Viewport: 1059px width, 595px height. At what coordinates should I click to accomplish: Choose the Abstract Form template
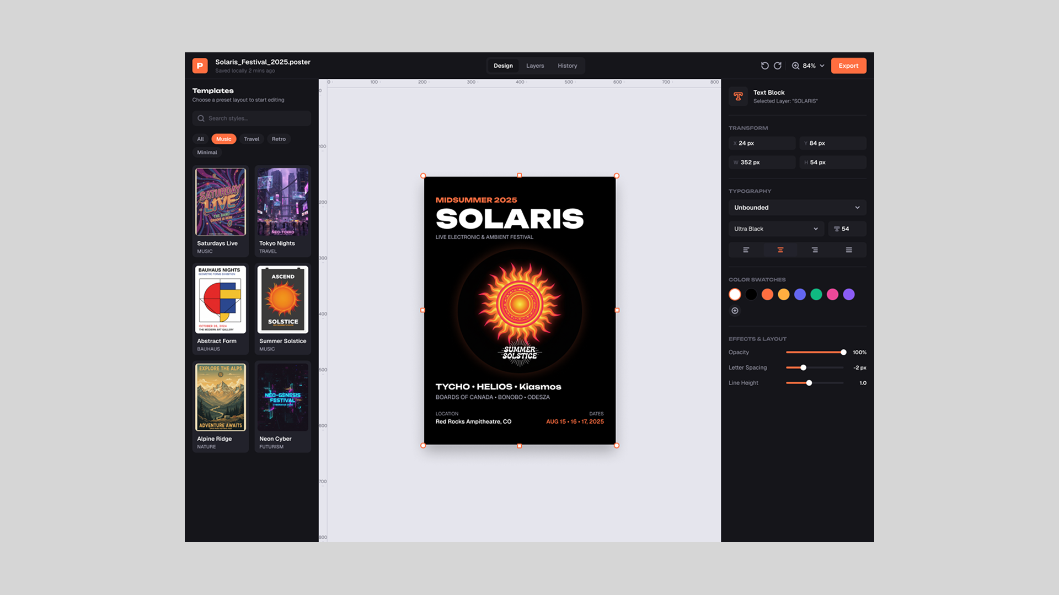221,309
